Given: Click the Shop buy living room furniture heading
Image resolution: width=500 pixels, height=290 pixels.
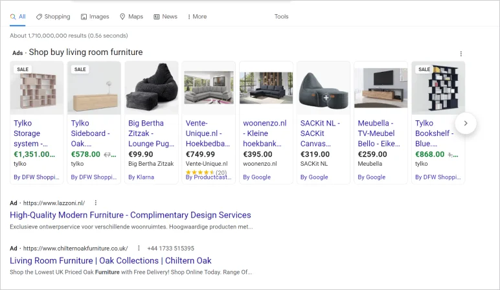Looking at the screenshot, I should [85, 52].
